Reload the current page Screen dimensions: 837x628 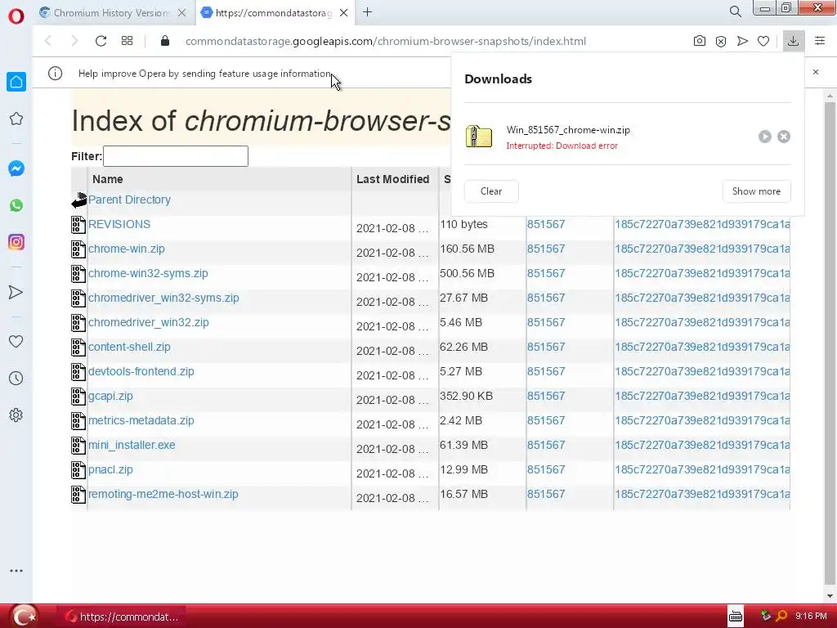101,41
